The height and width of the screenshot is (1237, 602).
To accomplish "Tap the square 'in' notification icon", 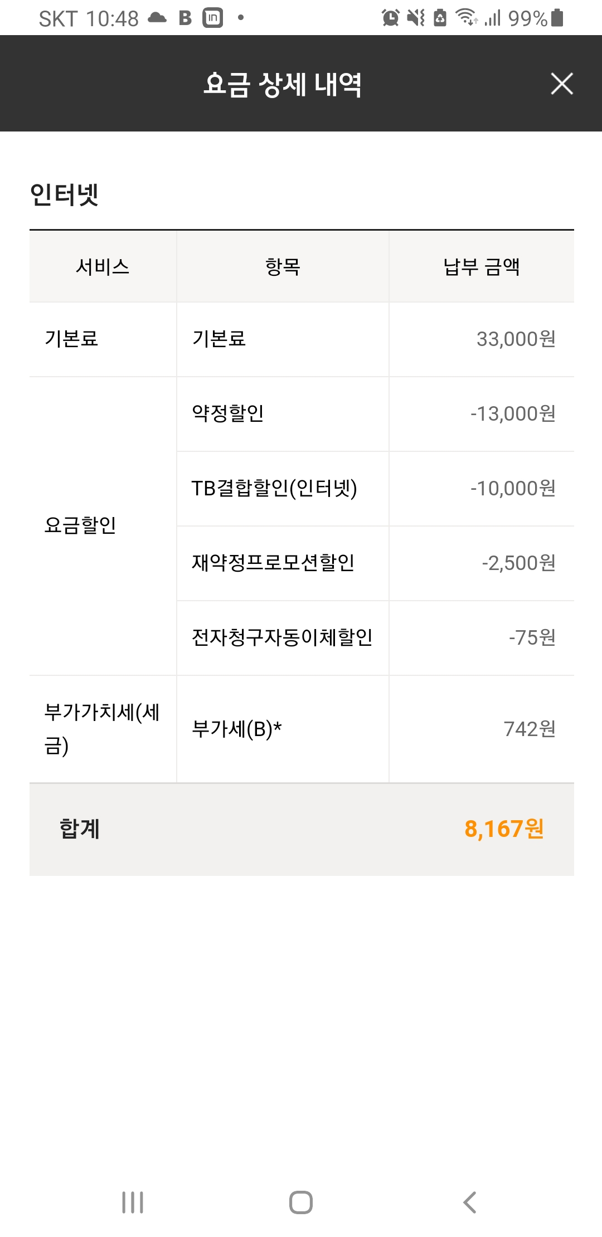I will (x=212, y=18).
